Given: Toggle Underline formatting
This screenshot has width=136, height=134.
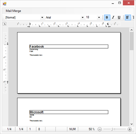Looking at the screenshot, I should [119, 17].
